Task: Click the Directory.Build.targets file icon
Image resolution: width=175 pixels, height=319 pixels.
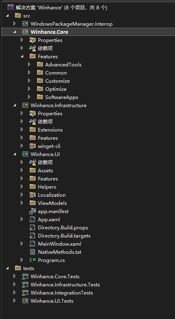Action: pyautogui.click(x=33, y=235)
